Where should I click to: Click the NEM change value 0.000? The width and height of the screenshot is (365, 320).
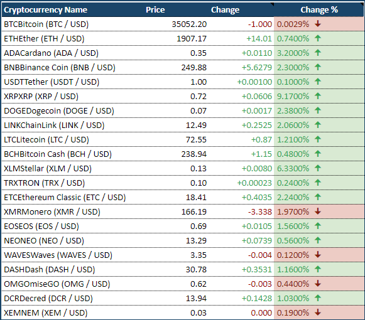pos(261,312)
